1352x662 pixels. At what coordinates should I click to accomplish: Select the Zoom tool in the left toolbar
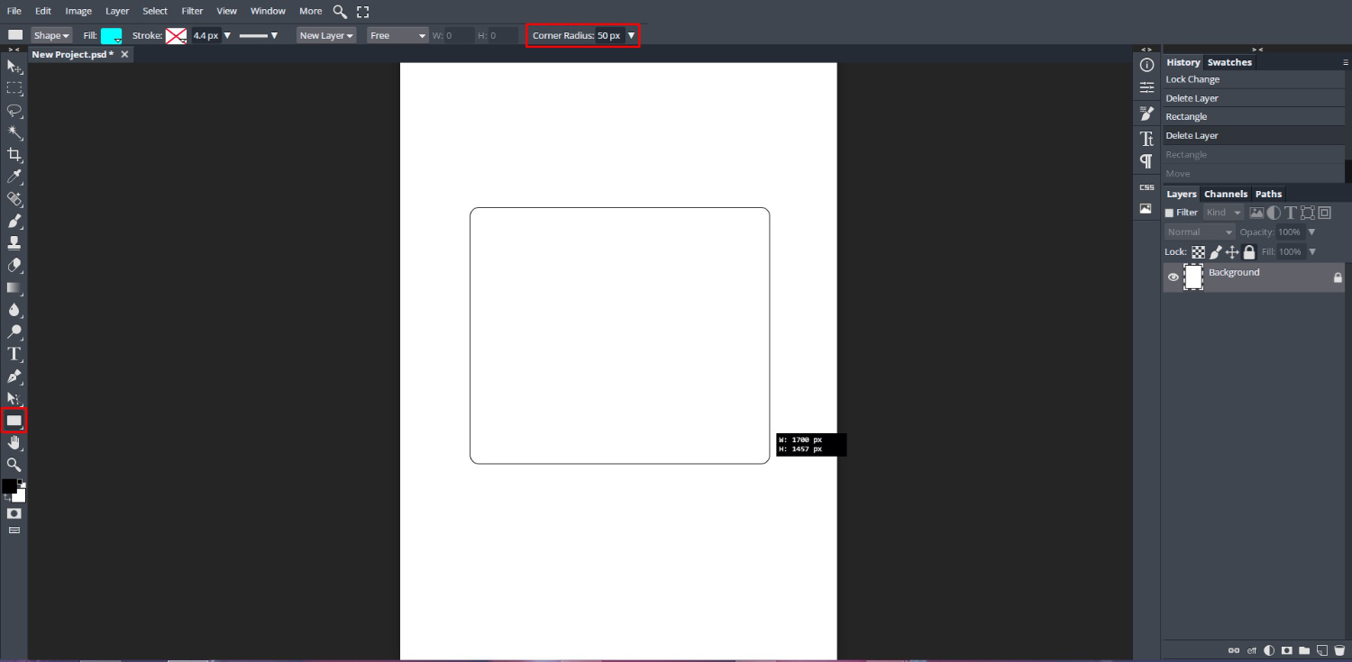[14, 465]
